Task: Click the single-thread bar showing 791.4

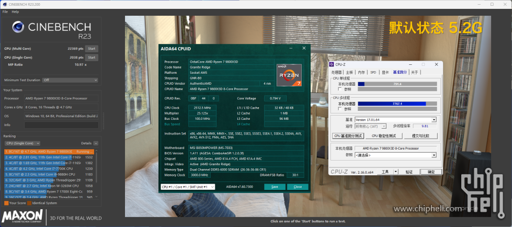Action: (x=397, y=84)
